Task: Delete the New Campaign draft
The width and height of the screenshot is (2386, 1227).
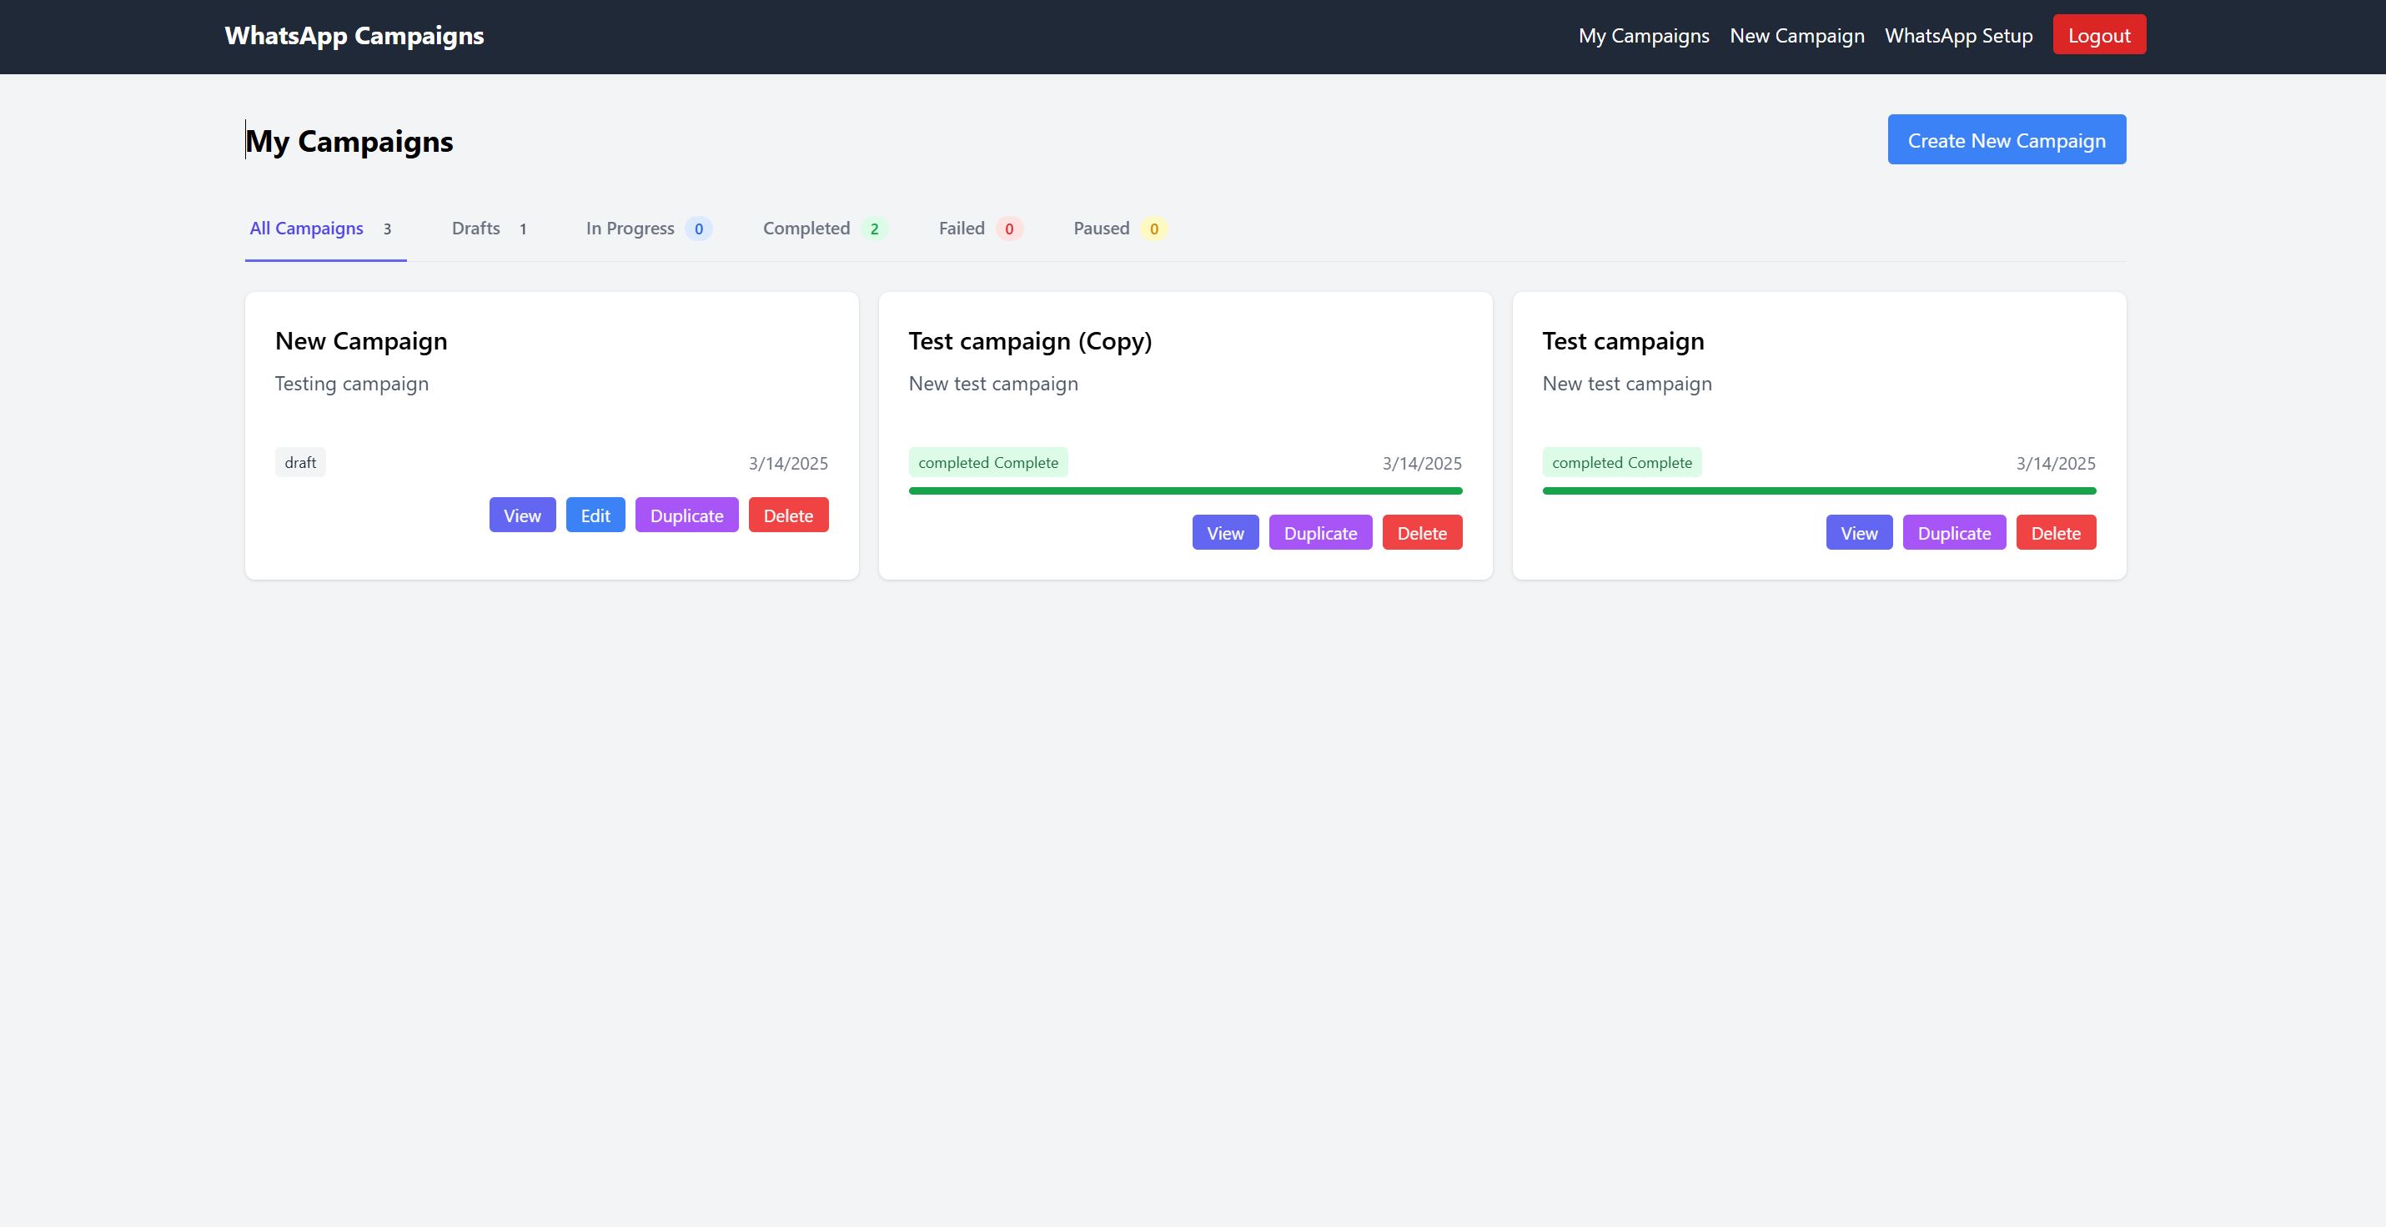Action: 788,515
